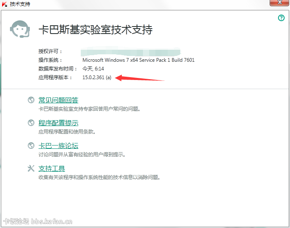Image resolution: width=290 pixels, height=228 pixels.
Task: Click the 技术支持 window title
Action: pyautogui.click(x=20, y=4)
